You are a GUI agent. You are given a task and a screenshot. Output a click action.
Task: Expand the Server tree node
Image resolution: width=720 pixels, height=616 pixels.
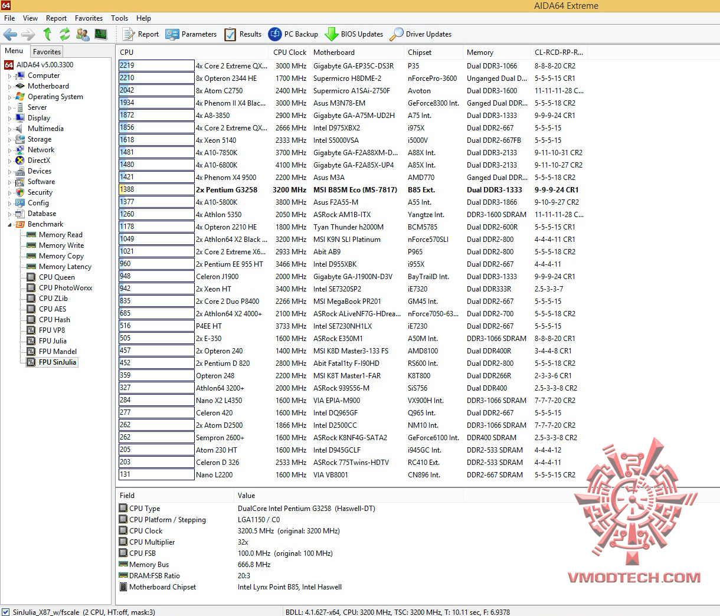tap(9, 108)
